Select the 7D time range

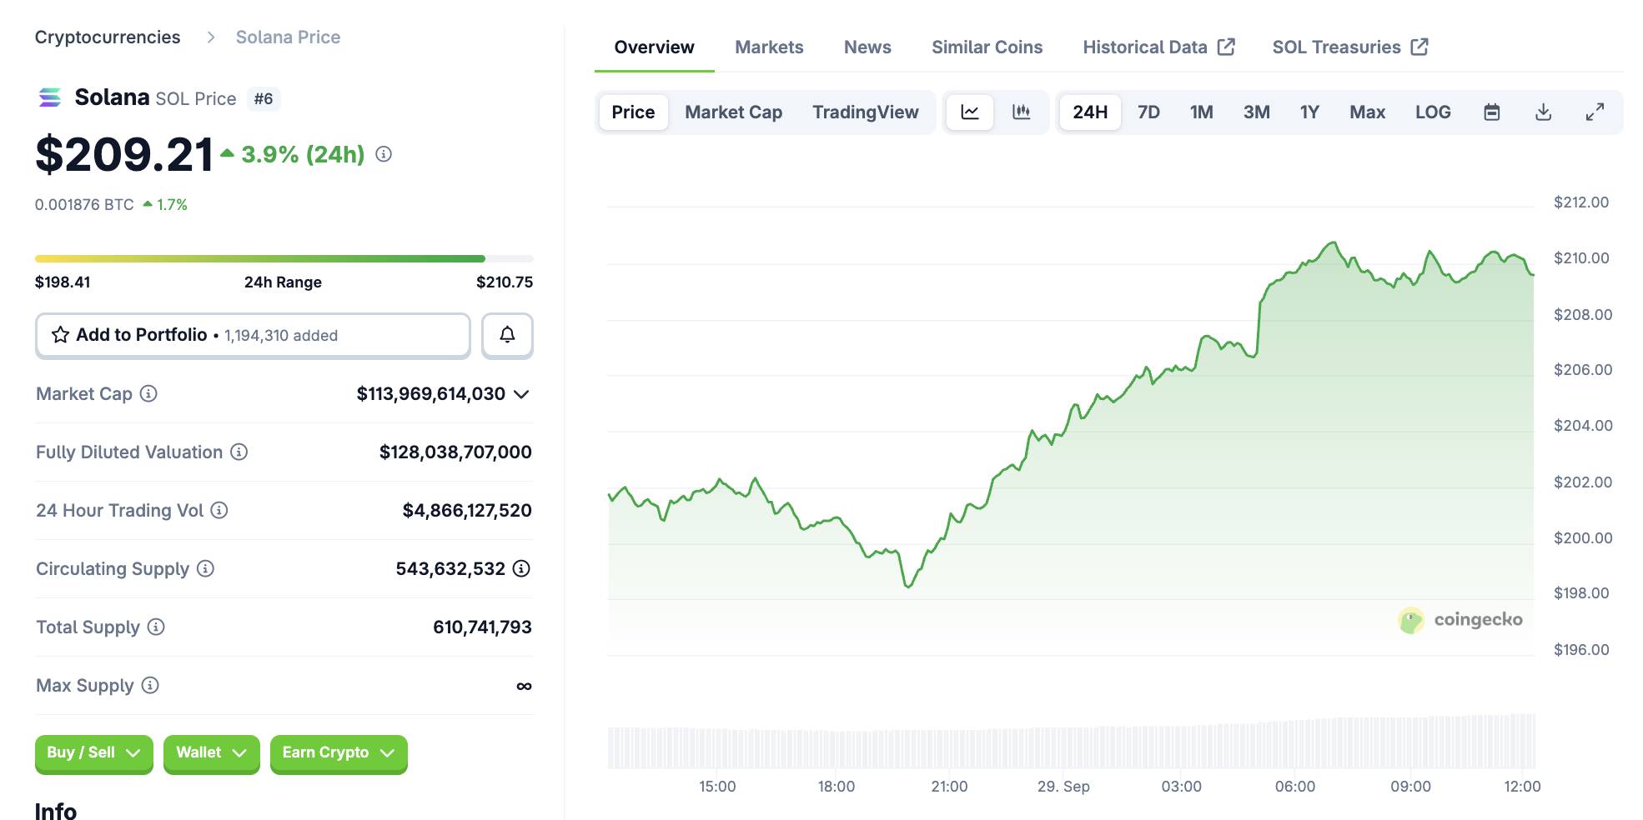(x=1148, y=112)
